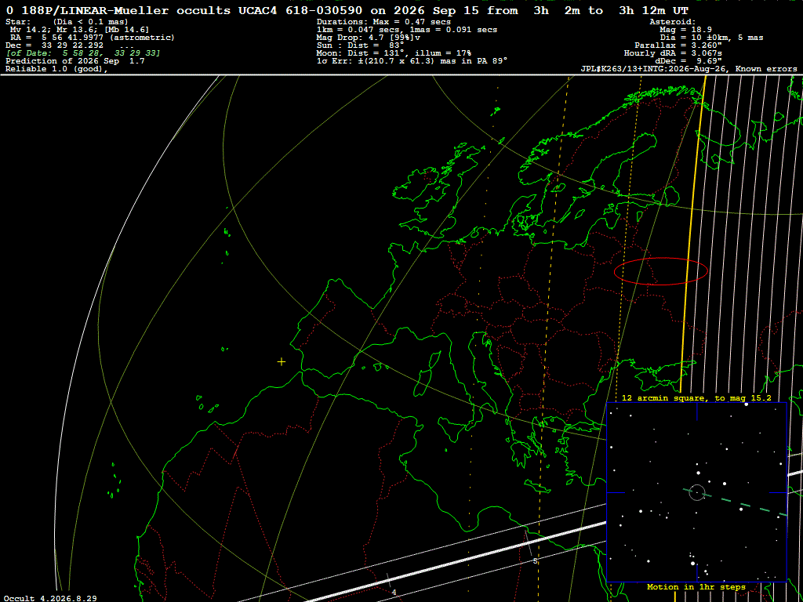
Task: Click the 'Motion in 1hr steps' caption
Action: pyautogui.click(x=696, y=586)
